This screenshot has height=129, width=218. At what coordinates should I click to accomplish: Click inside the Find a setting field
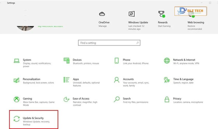109,43
